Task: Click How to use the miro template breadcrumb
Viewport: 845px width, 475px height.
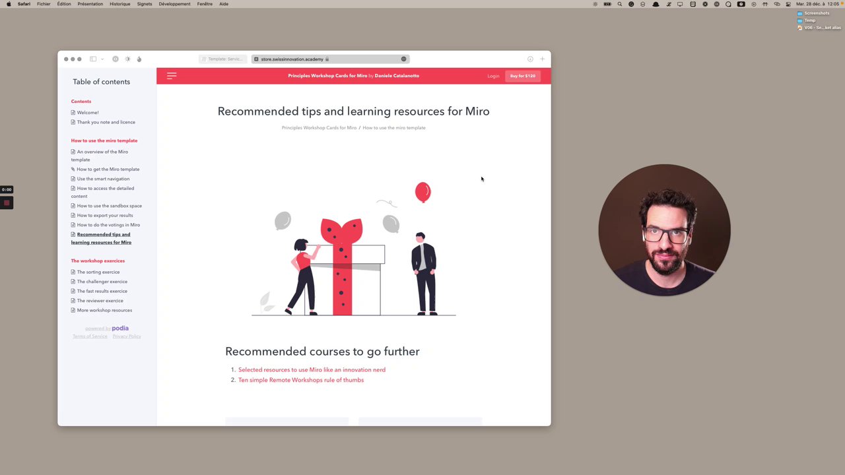Action: pyautogui.click(x=394, y=128)
